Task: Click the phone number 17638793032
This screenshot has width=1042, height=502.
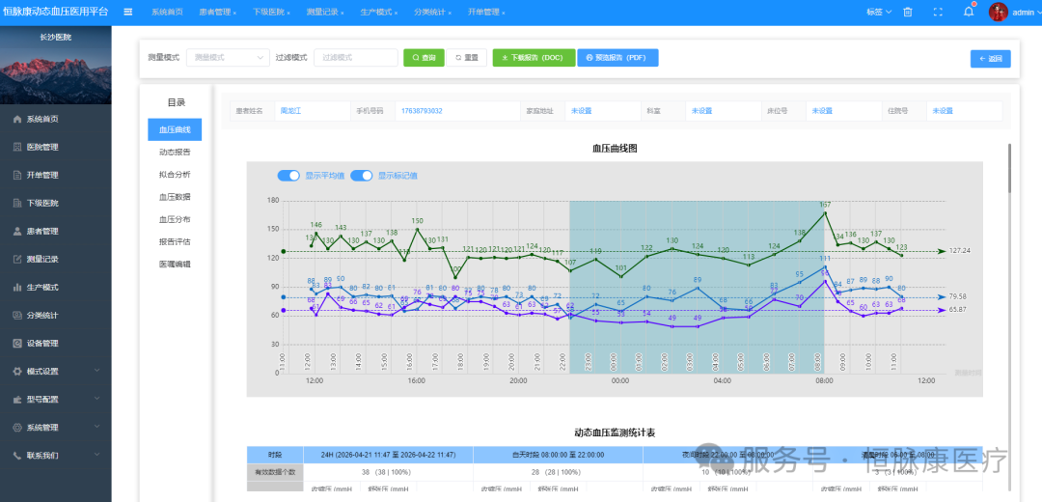Action: 422,111
